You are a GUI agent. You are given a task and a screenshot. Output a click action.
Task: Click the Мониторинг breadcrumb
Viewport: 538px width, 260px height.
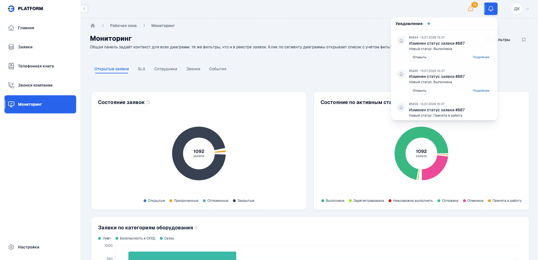[x=163, y=26]
